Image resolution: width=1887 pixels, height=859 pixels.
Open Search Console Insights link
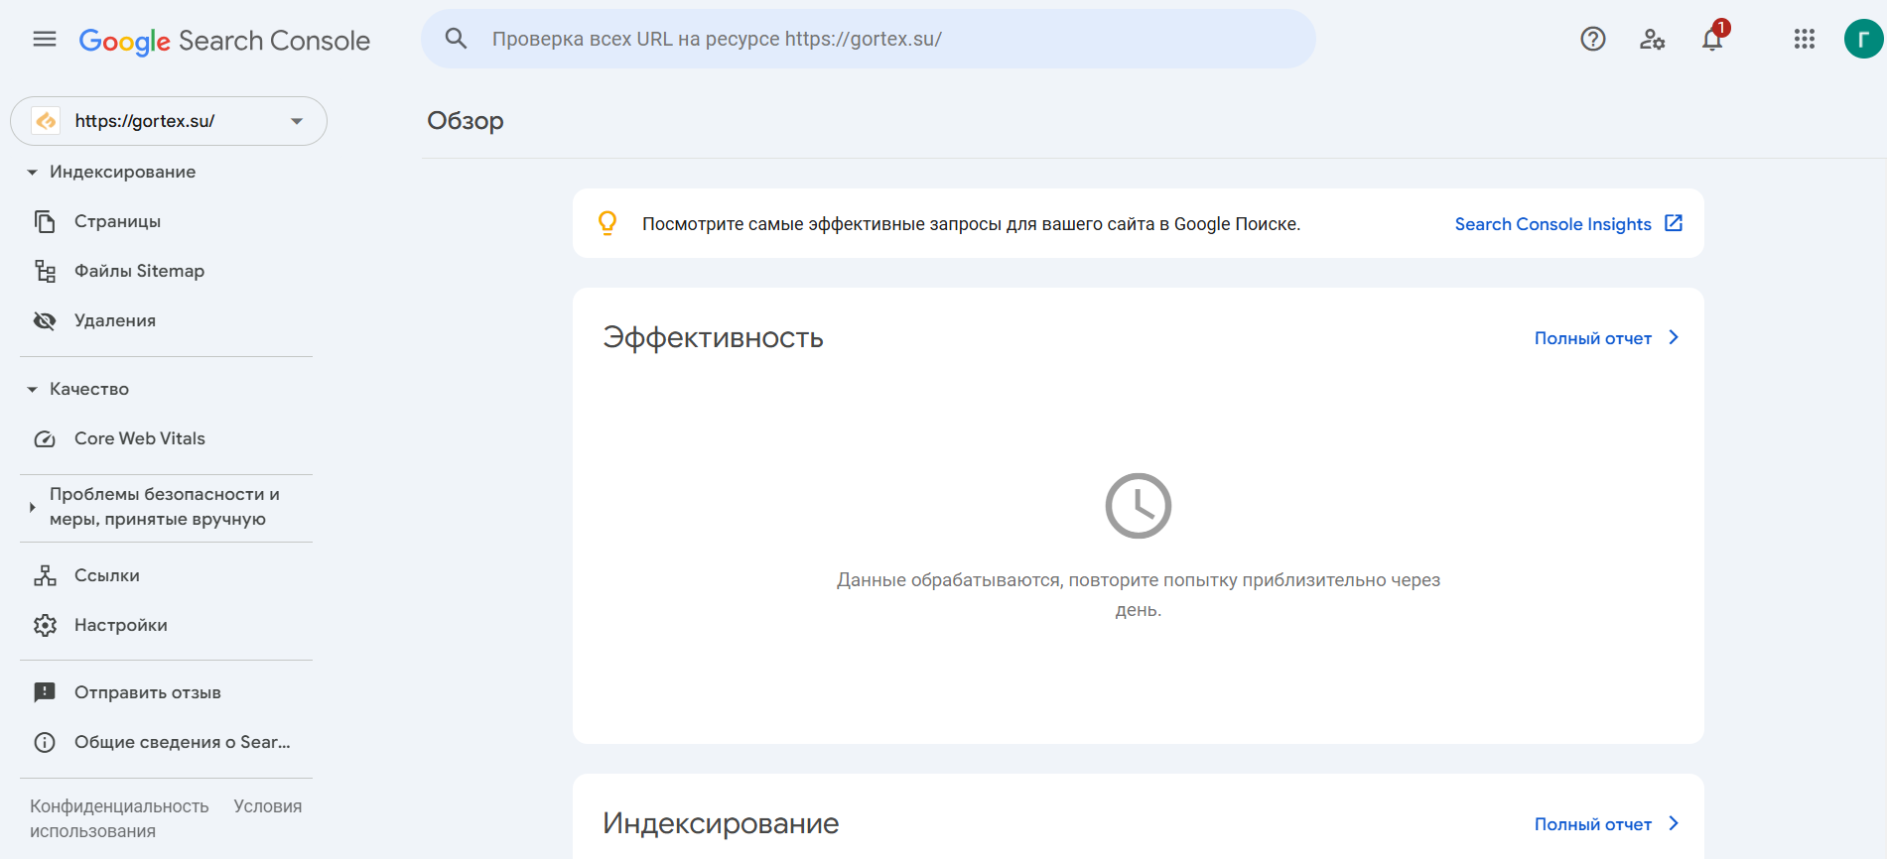click(x=1552, y=224)
